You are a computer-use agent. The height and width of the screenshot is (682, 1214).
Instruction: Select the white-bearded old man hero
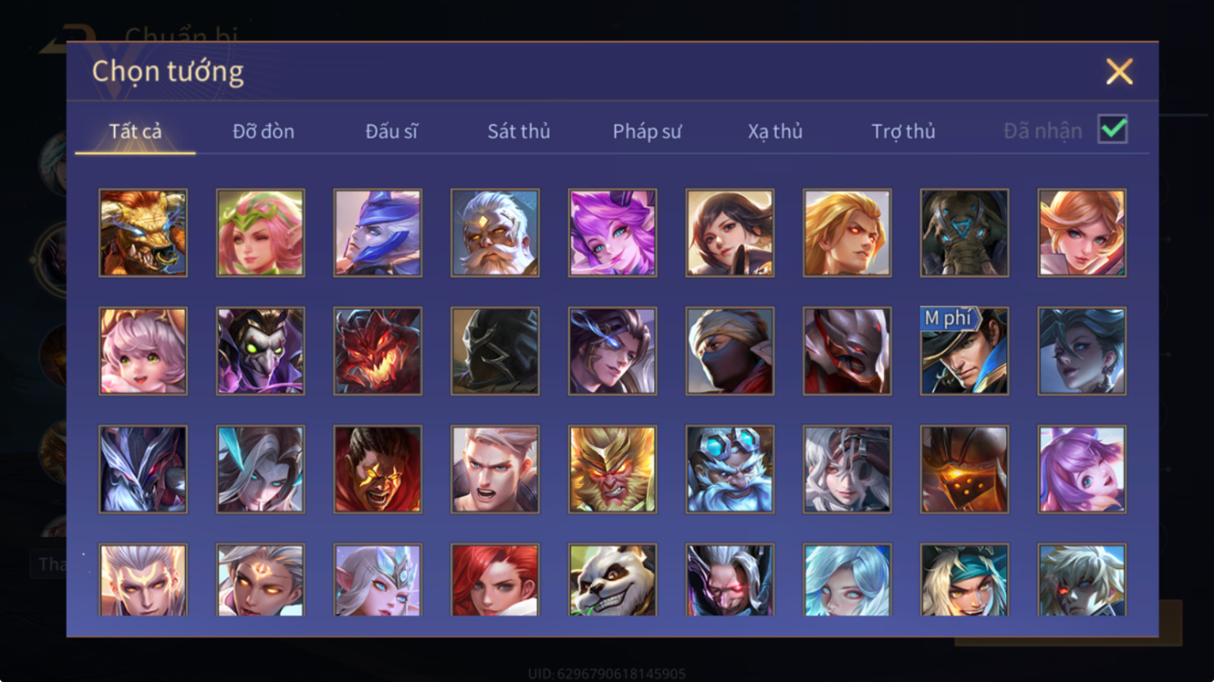tap(495, 233)
